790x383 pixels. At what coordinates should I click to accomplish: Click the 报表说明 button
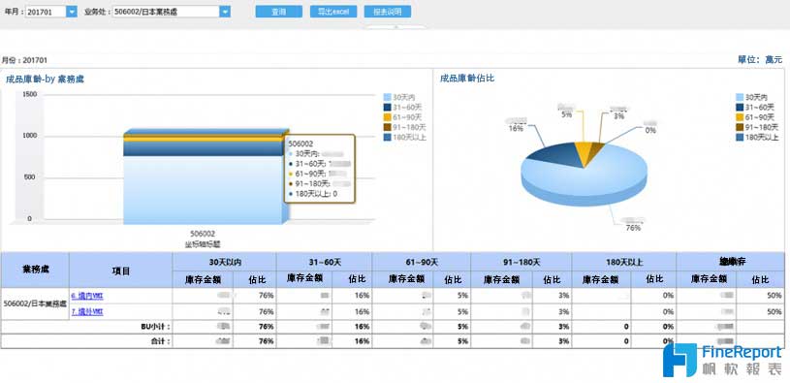coord(388,12)
